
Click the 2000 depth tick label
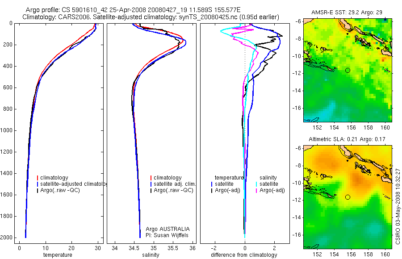coord(7,238)
